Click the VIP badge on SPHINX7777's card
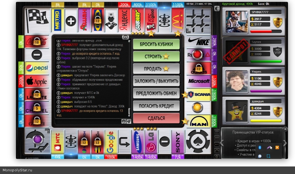Viewport: 295px width, 174px height. 278,22
